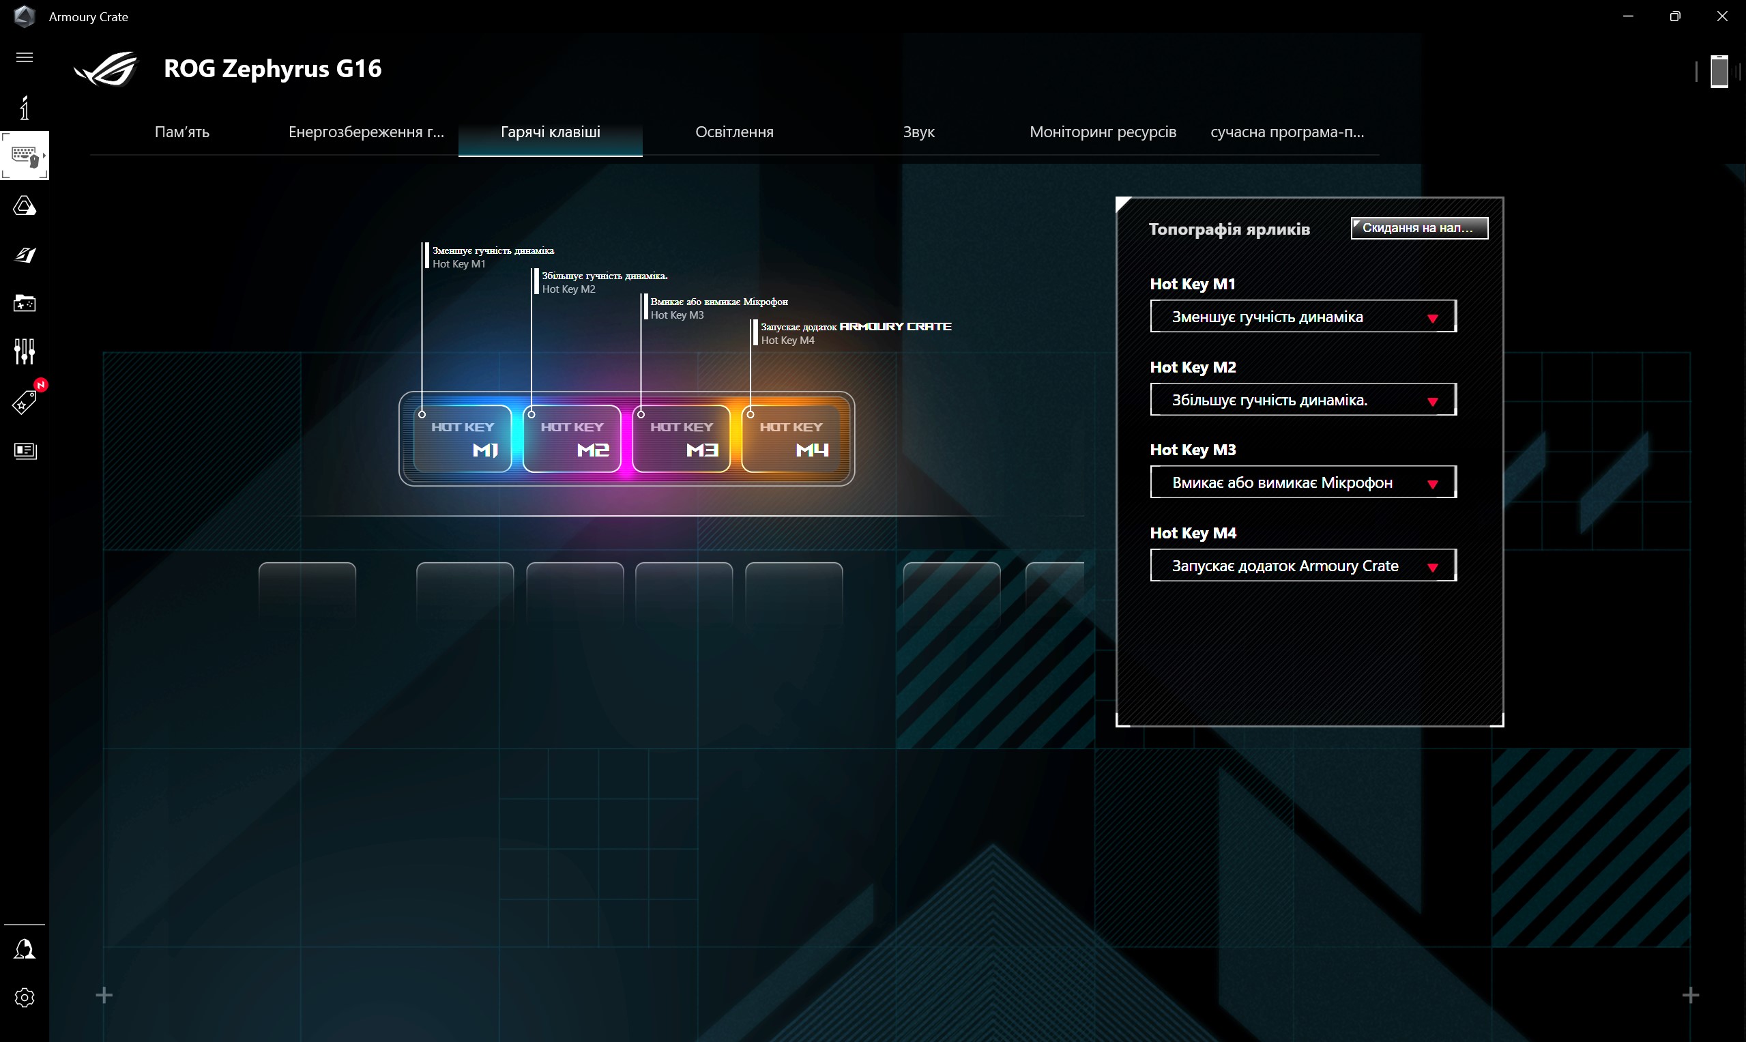Open Featured deals tag icon
1746x1042 pixels.
click(25, 403)
